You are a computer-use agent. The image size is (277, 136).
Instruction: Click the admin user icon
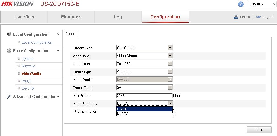pyautogui.click(x=236, y=17)
